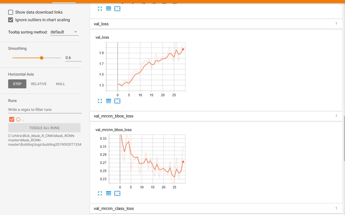The width and height of the screenshot is (345, 215).
Task: Collapse the val_loss section header
Action: 216,24
